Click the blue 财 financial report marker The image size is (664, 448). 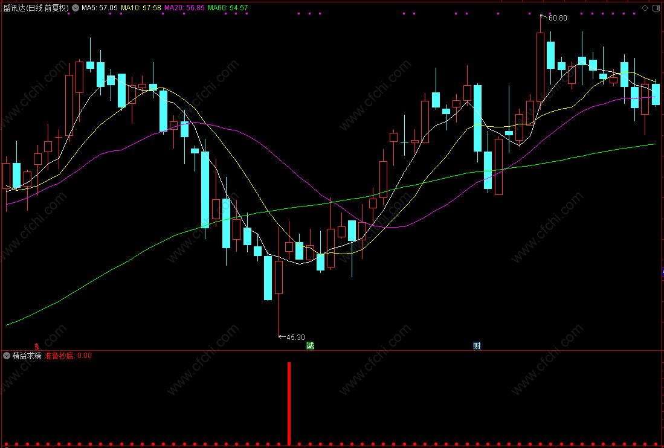[x=477, y=346]
